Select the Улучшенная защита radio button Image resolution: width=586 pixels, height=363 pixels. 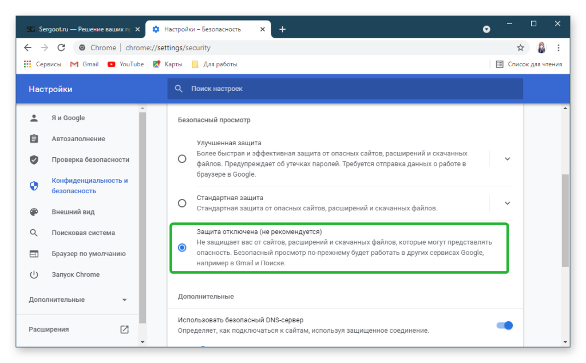click(182, 159)
